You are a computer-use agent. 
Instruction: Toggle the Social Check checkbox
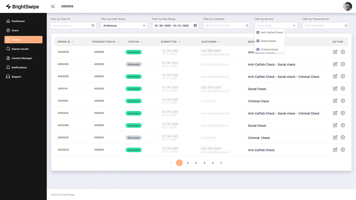coord(258,41)
